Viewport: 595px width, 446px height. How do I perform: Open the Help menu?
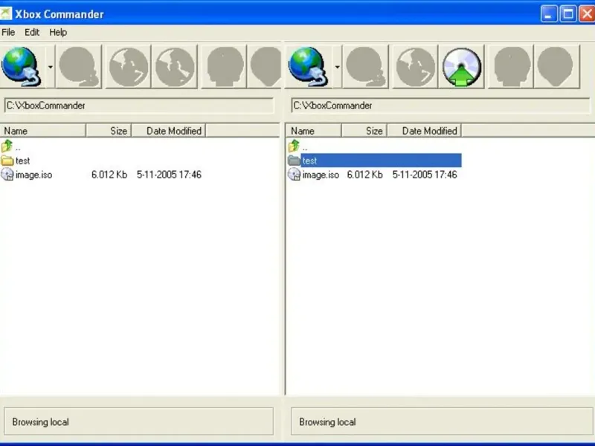(x=58, y=32)
